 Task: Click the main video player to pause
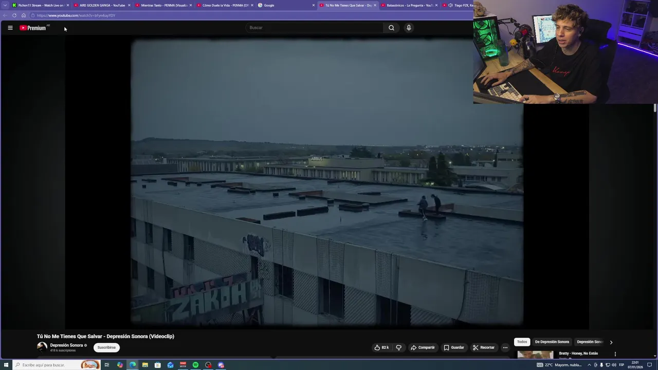tap(327, 183)
